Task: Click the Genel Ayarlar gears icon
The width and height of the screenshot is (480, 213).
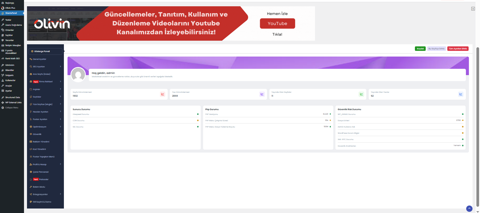Action: tap(31, 59)
